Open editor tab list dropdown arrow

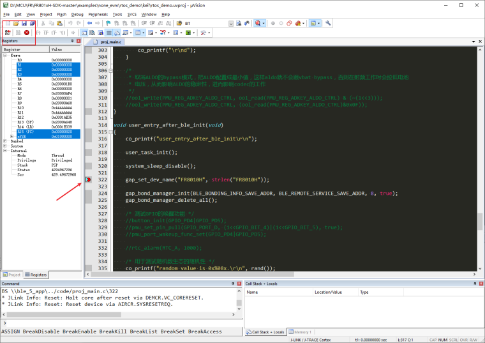(x=474, y=42)
